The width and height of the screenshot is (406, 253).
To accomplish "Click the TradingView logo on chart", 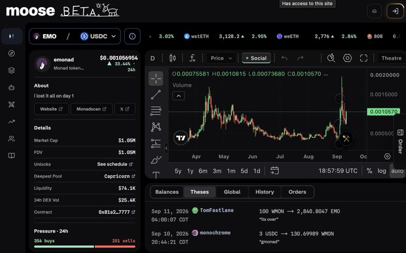I will pos(180,138).
